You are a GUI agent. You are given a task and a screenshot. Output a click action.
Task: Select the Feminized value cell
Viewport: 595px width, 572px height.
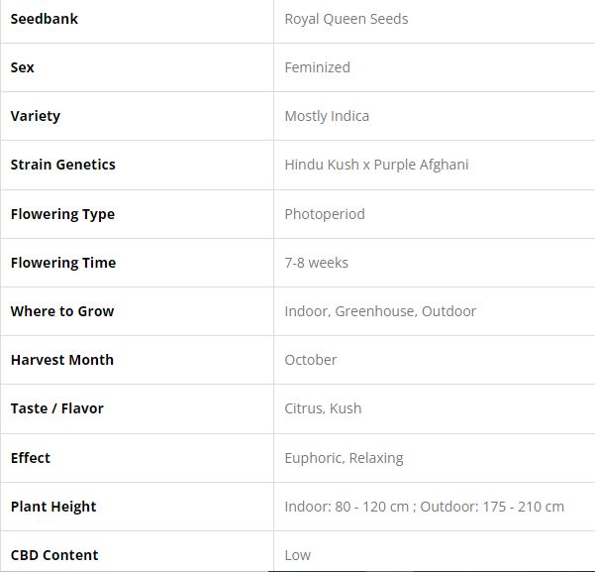point(317,67)
